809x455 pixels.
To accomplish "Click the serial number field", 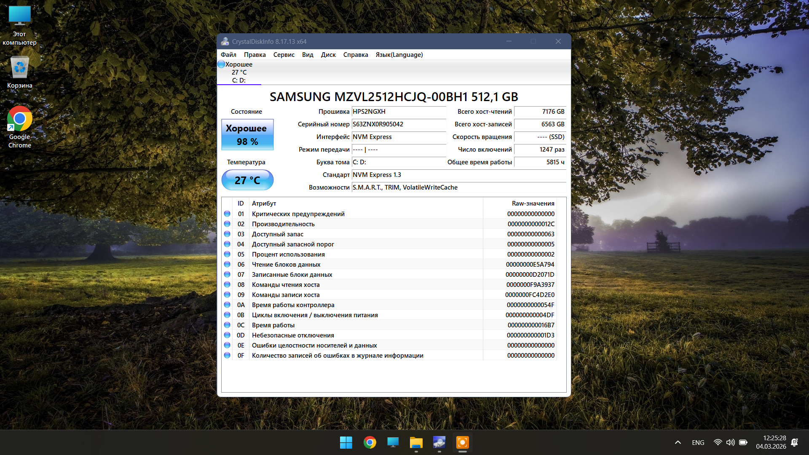I will (398, 124).
